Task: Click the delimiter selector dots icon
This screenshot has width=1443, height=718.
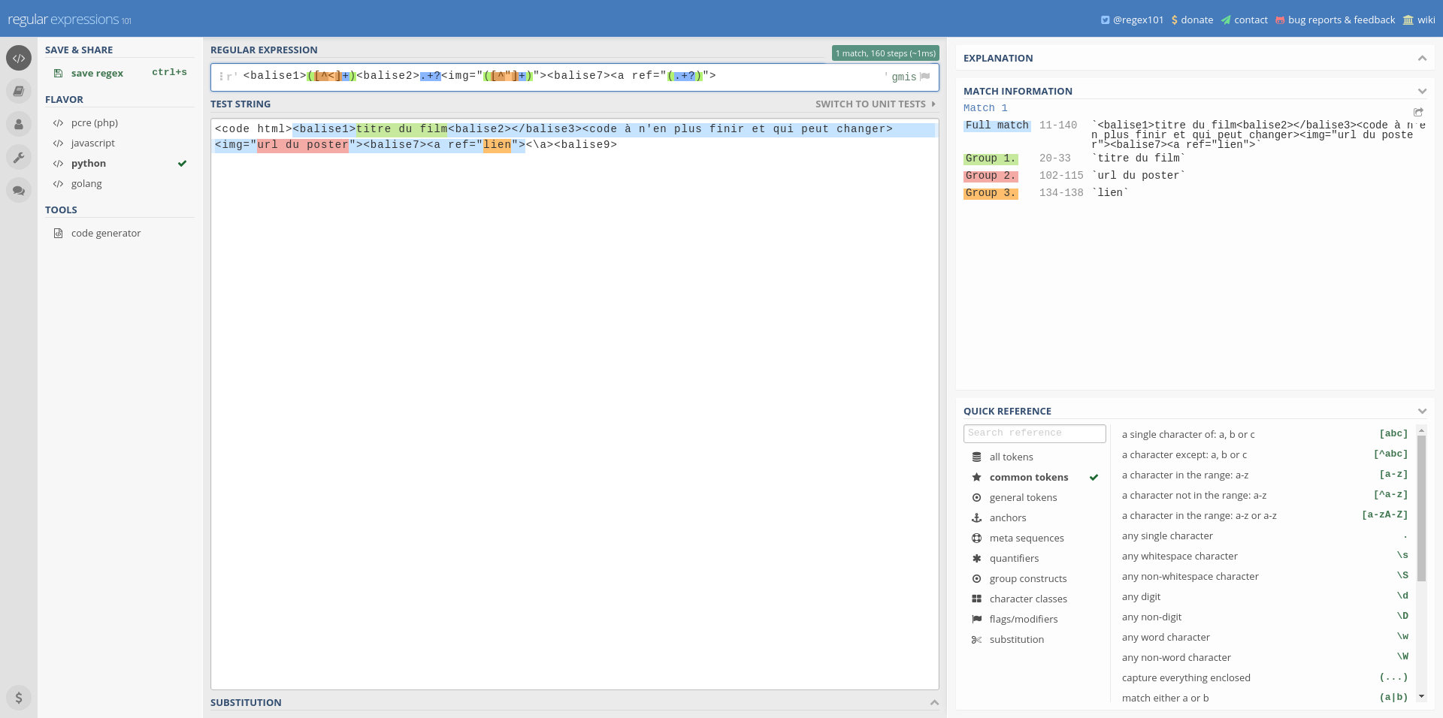Action: pyautogui.click(x=221, y=77)
